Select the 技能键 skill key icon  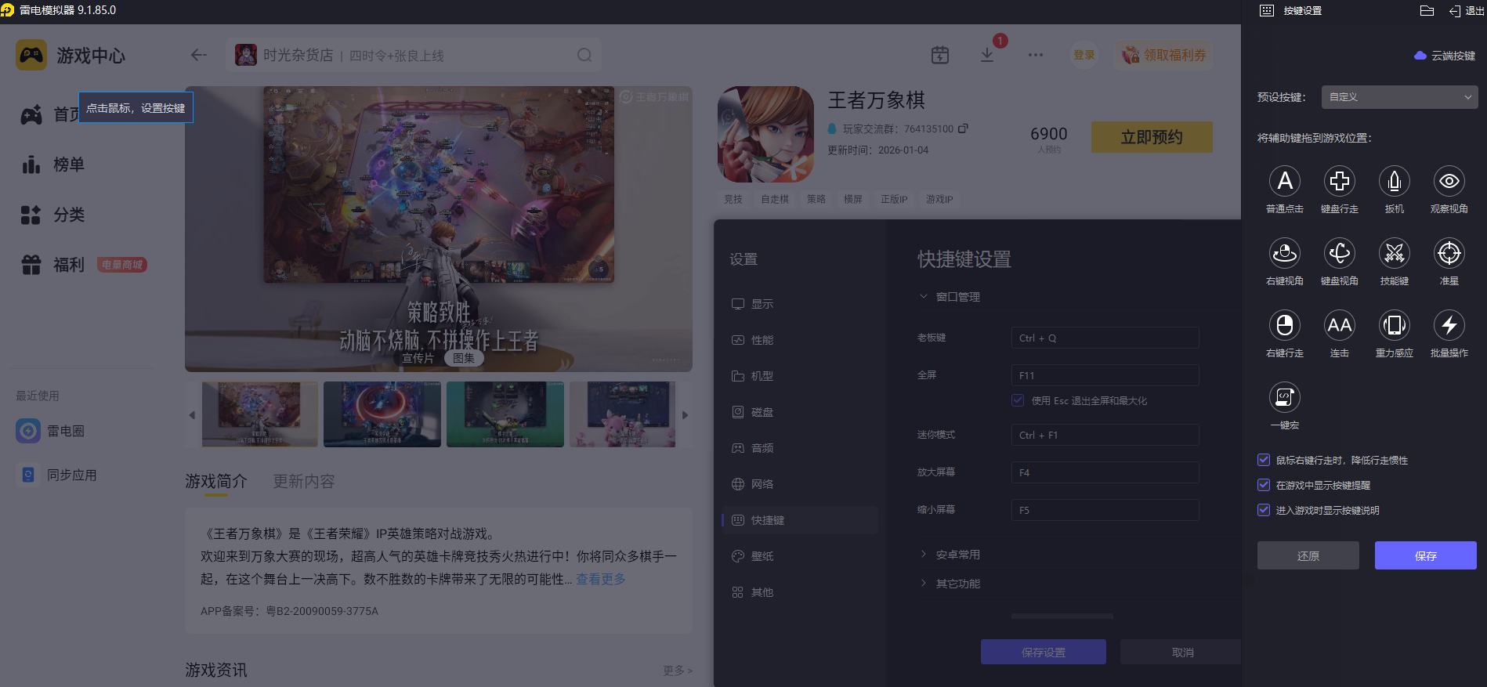[1394, 253]
